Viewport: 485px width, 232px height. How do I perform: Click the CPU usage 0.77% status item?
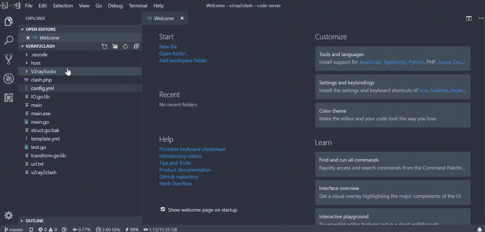(x=82, y=229)
